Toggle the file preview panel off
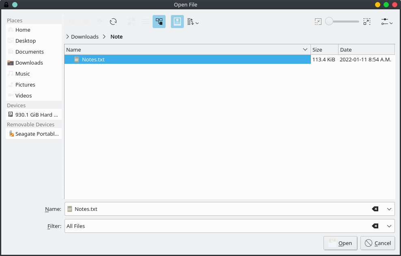This screenshot has height=256, width=401. [x=177, y=22]
